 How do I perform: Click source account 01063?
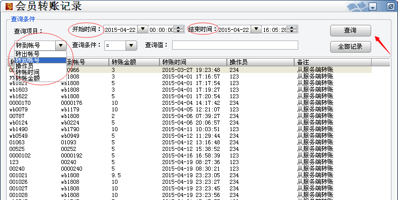[x=17, y=142]
